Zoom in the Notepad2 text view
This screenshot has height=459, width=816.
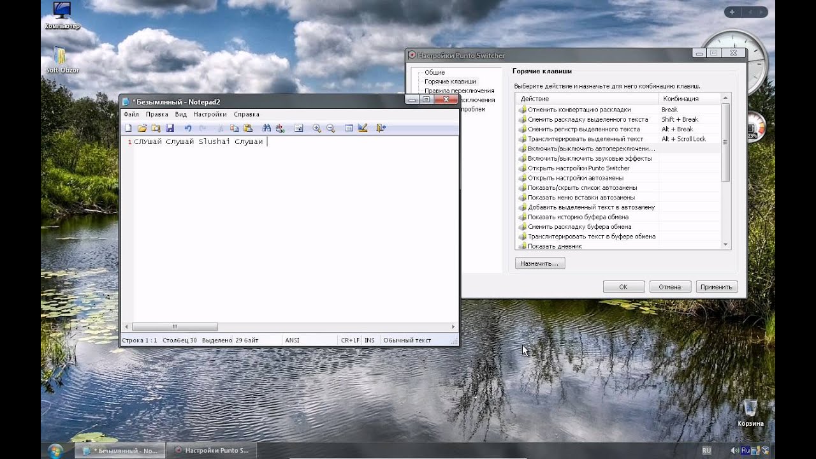point(317,128)
